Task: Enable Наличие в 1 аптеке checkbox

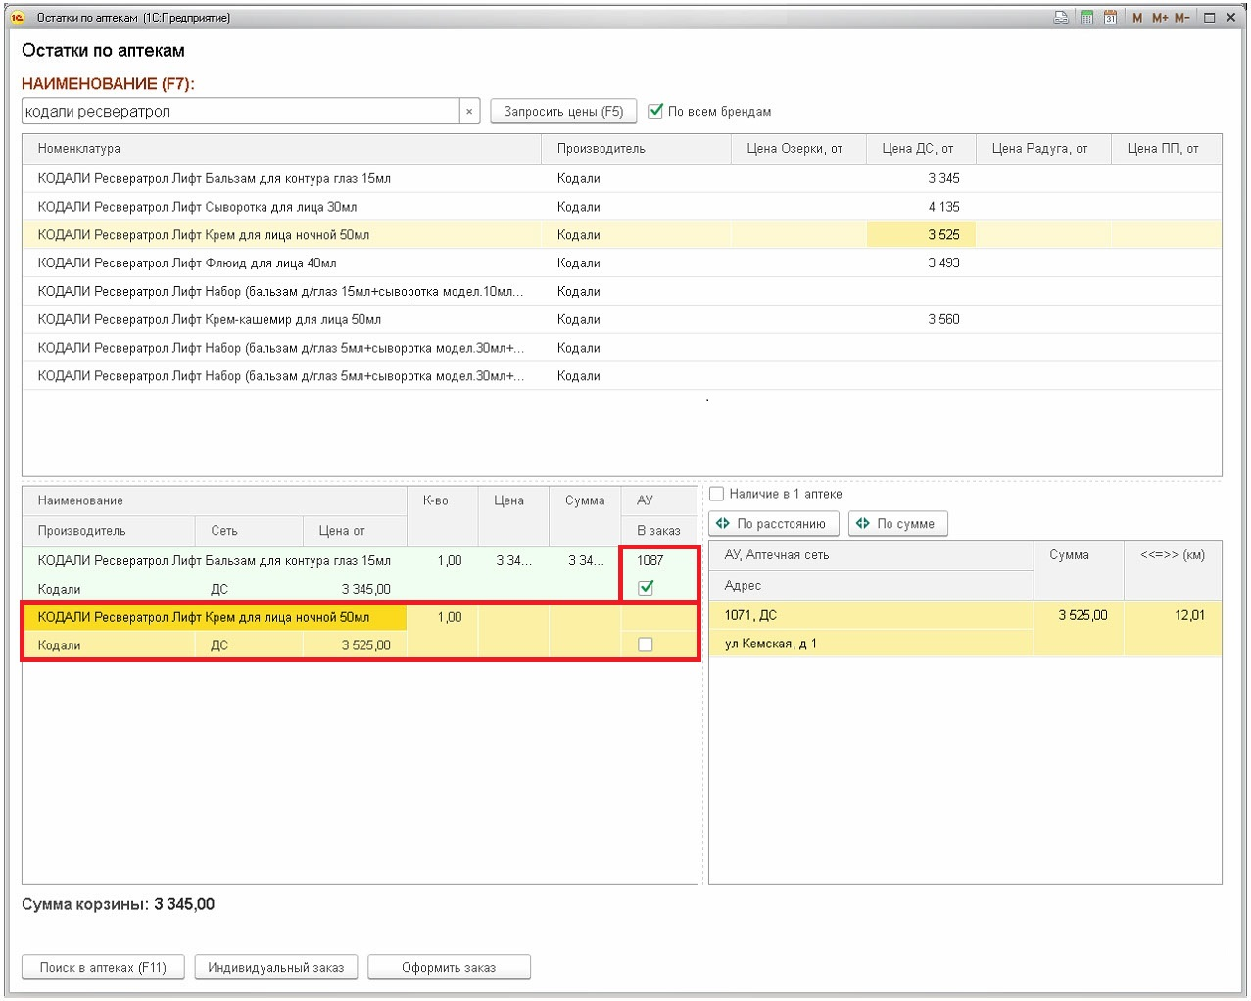Action: pos(717,494)
